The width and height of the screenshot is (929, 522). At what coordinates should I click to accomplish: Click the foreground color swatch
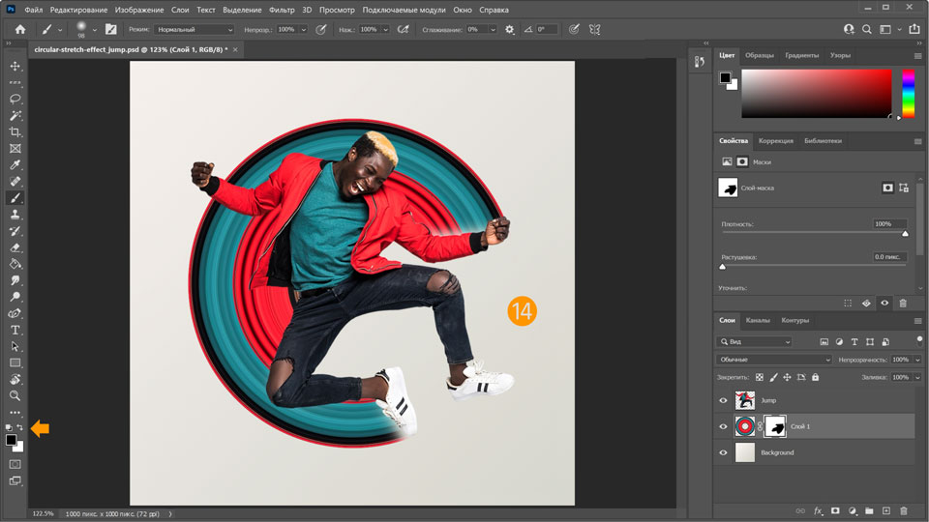pyautogui.click(x=11, y=440)
